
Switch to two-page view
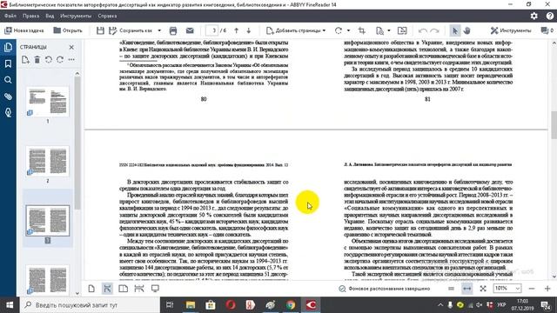(124, 289)
